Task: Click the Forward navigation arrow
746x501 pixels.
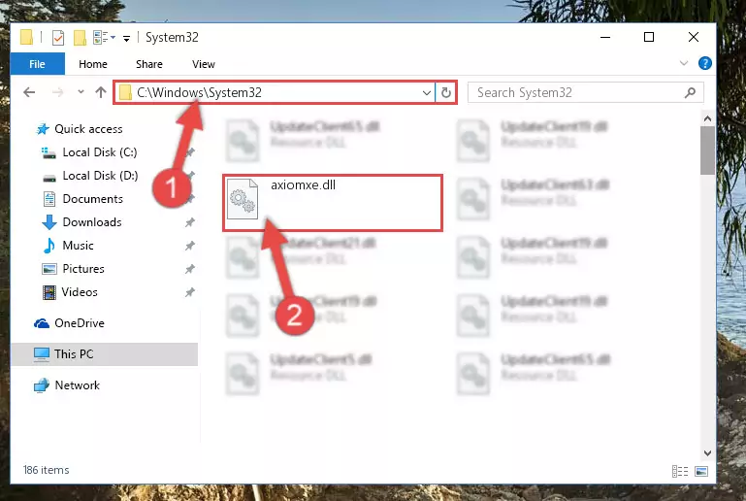Action: click(x=57, y=92)
